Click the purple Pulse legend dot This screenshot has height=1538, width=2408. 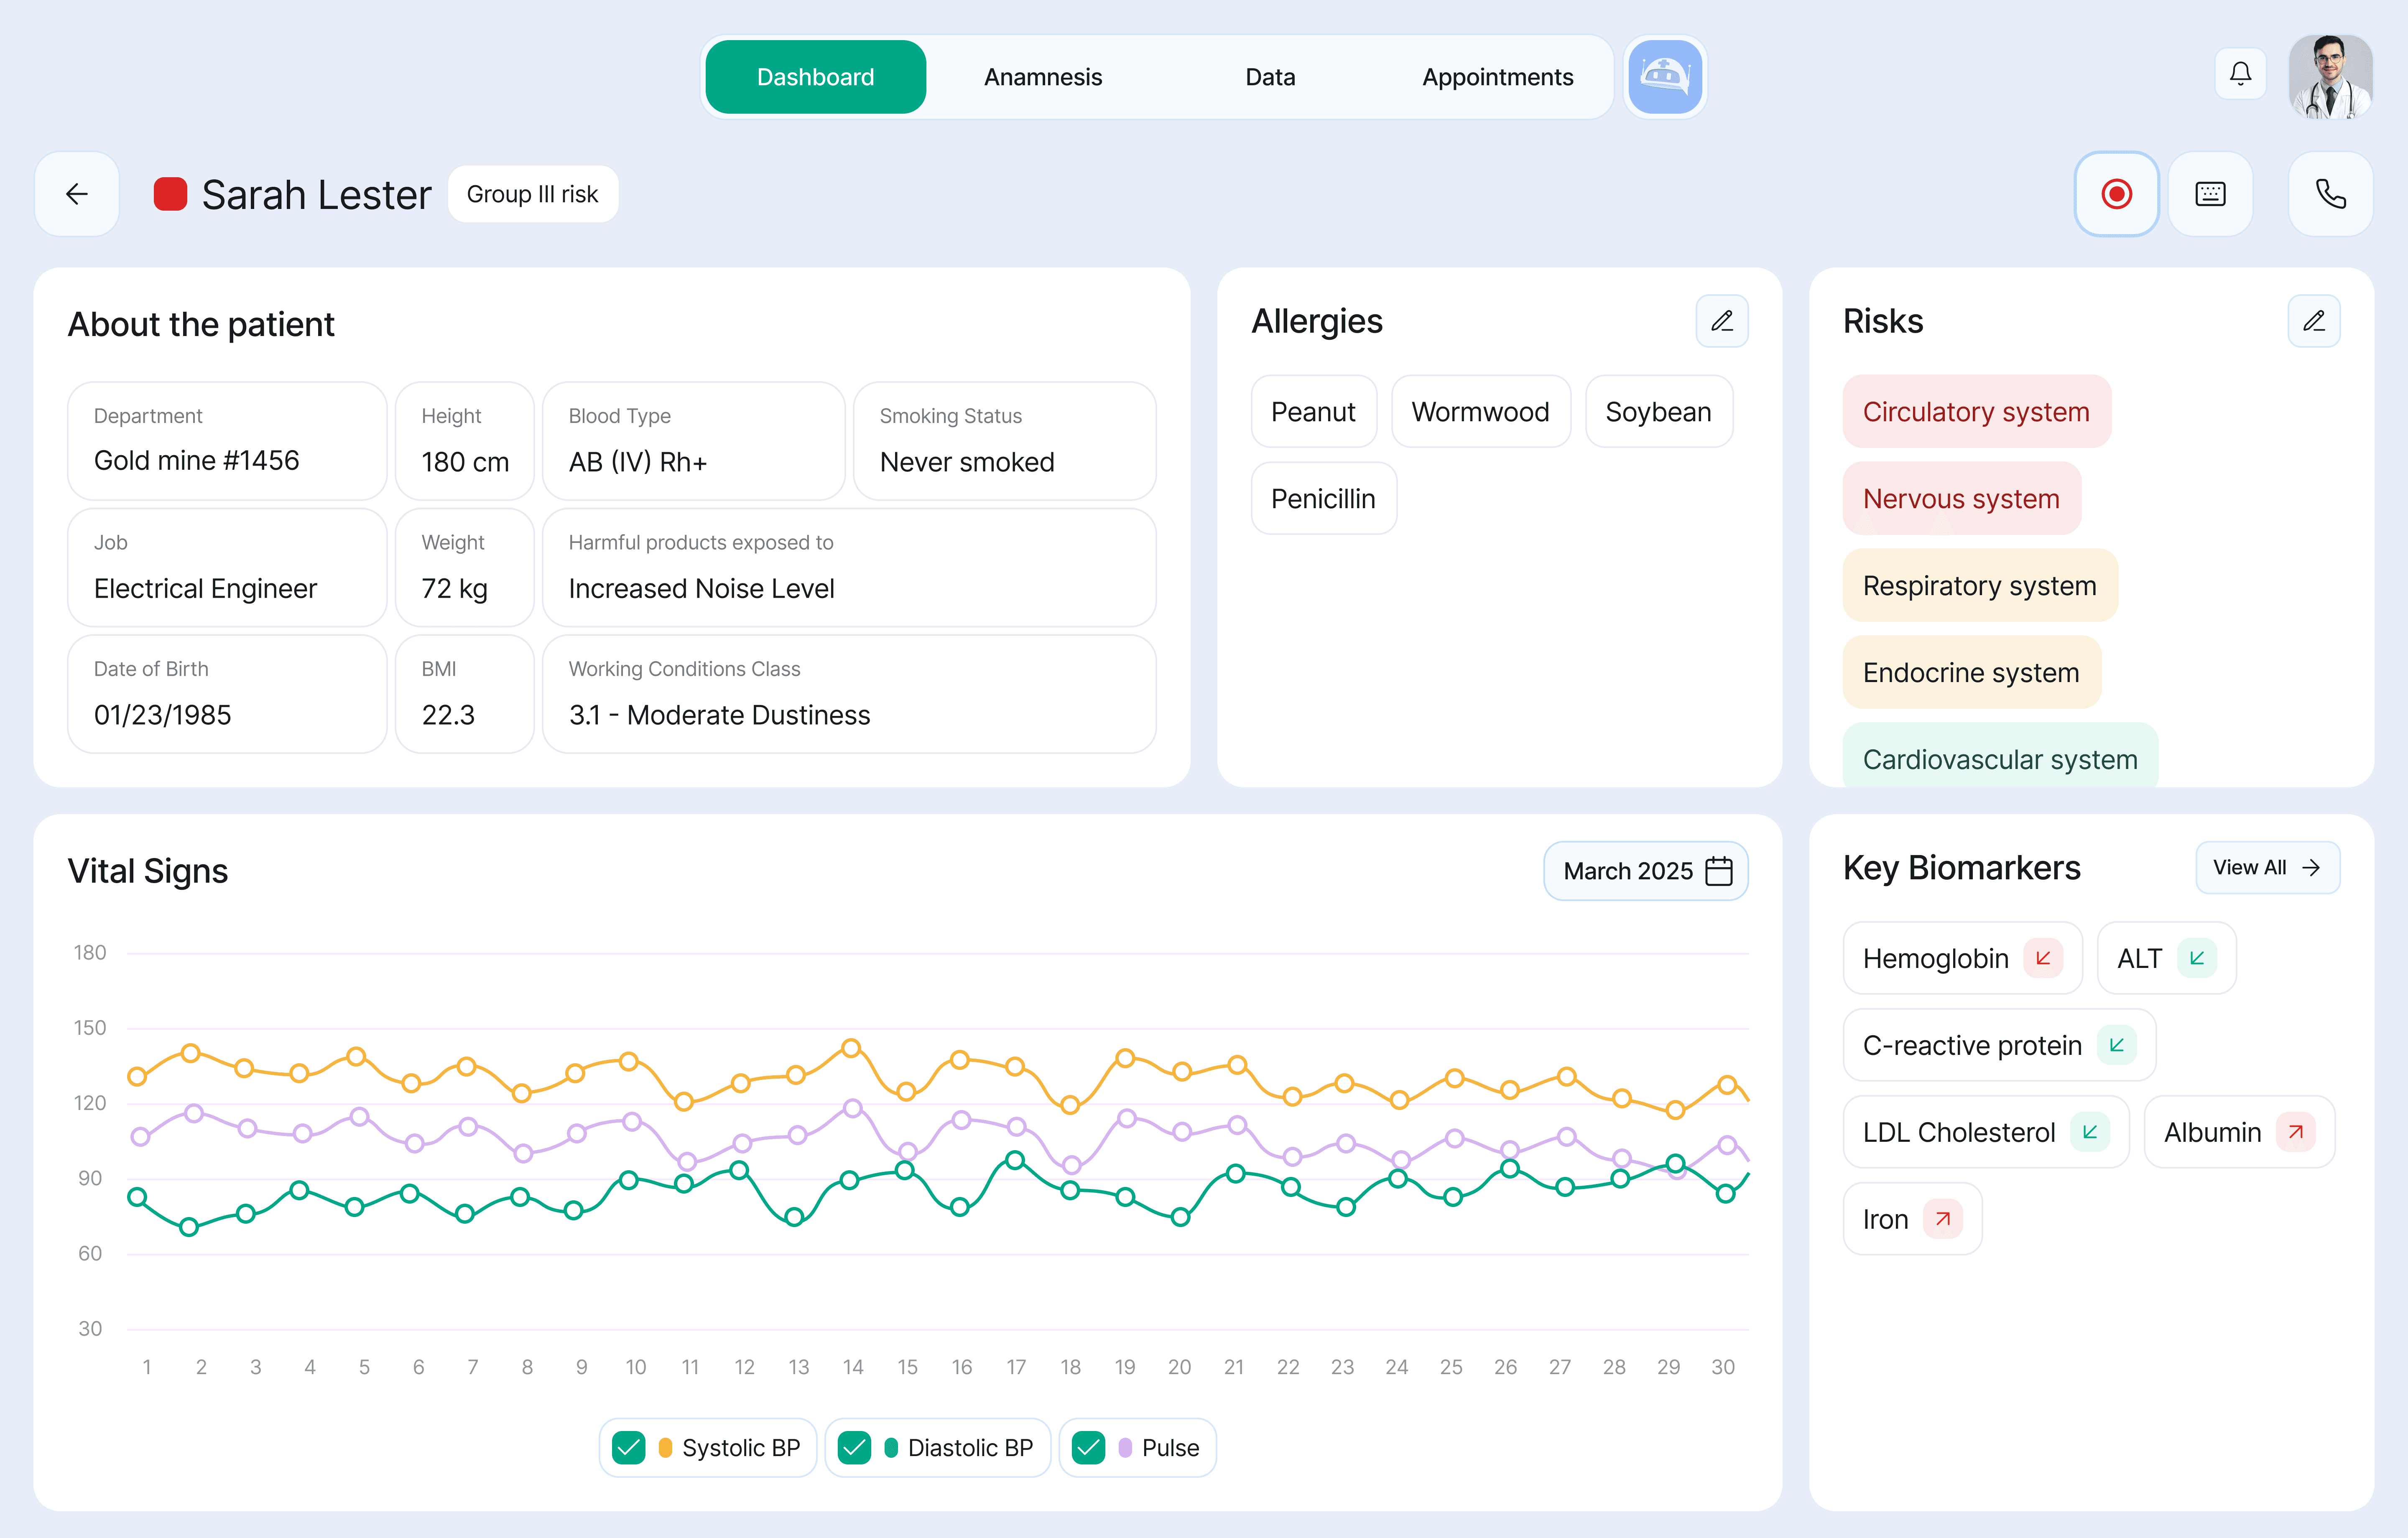tap(1125, 1448)
